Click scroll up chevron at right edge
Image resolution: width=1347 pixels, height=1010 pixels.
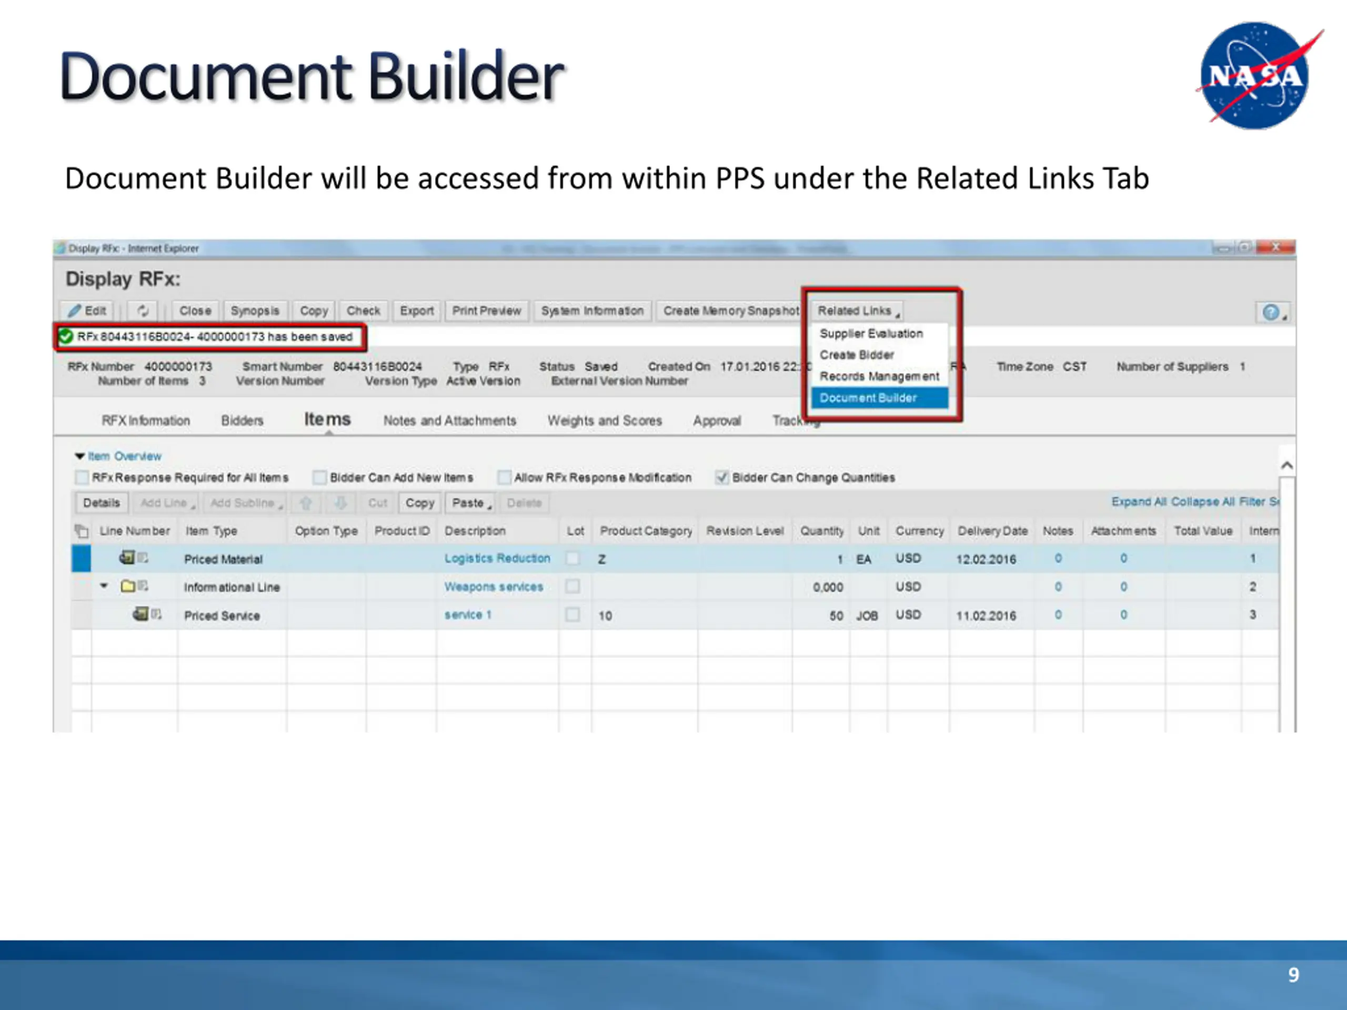[x=1286, y=466]
